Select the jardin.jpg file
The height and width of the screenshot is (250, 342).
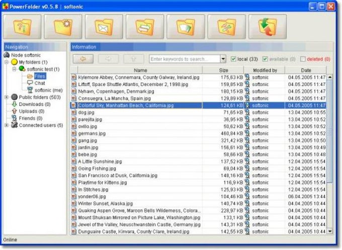click(x=198, y=147)
